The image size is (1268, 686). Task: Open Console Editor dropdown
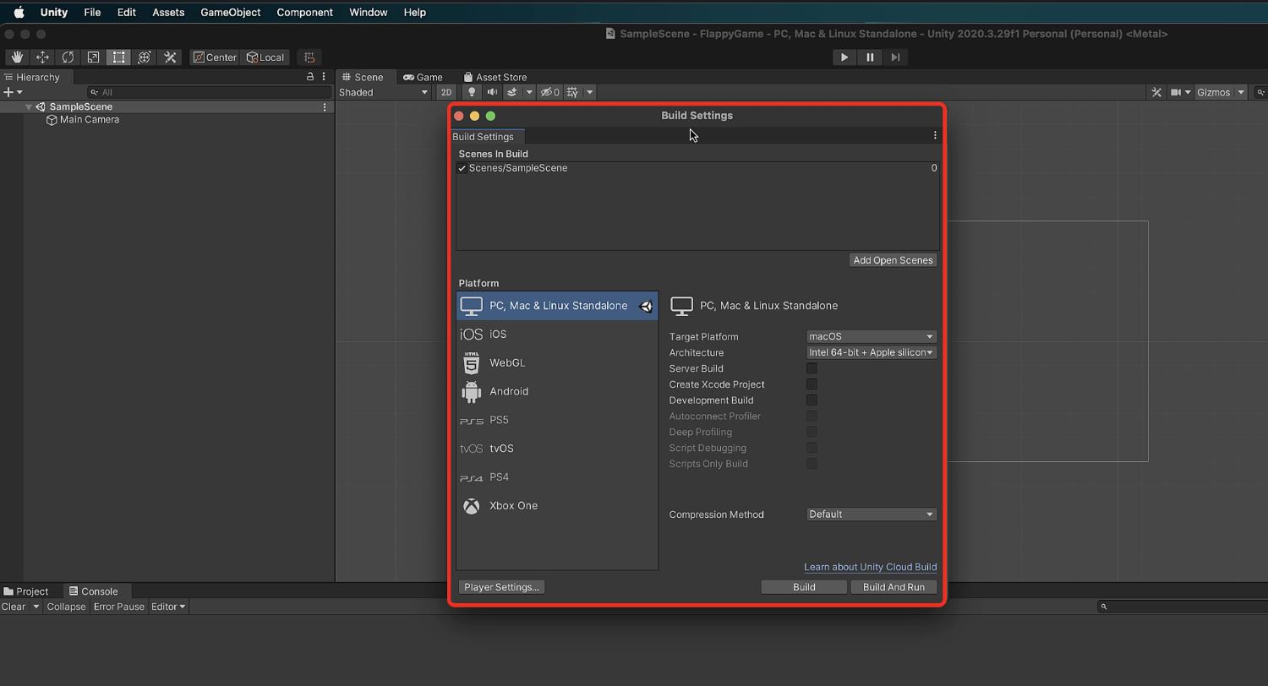click(168, 607)
